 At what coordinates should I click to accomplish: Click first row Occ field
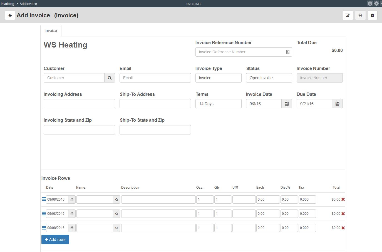pos(205,199)
